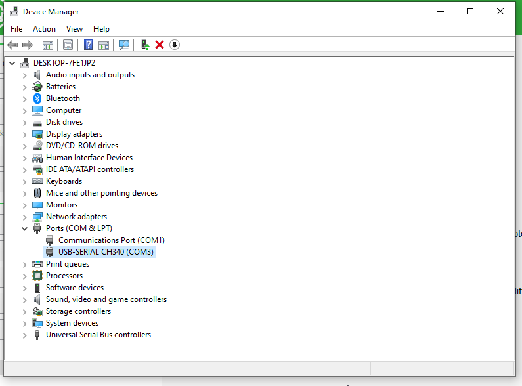This screenshot has width=522, height=386.
Task: Click the Back arrow toolbar icon
Action: [12, 45]
